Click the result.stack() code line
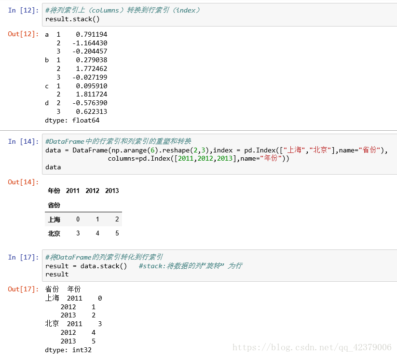This screenshot has width=397, height=357. (72, 19)
